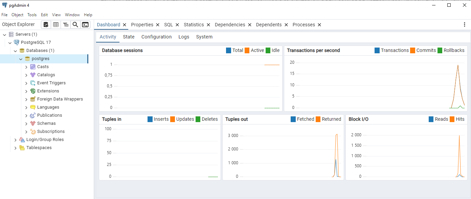
Task: Expand the Catalogs node
Action: 26,75
